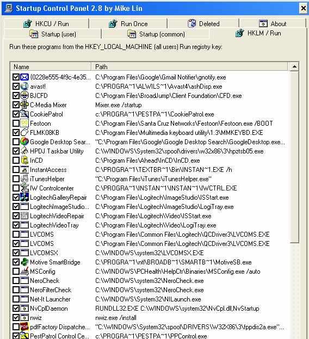
Task: Click the LogitechVideoTray window icon
Action: [x=24, y=225]
